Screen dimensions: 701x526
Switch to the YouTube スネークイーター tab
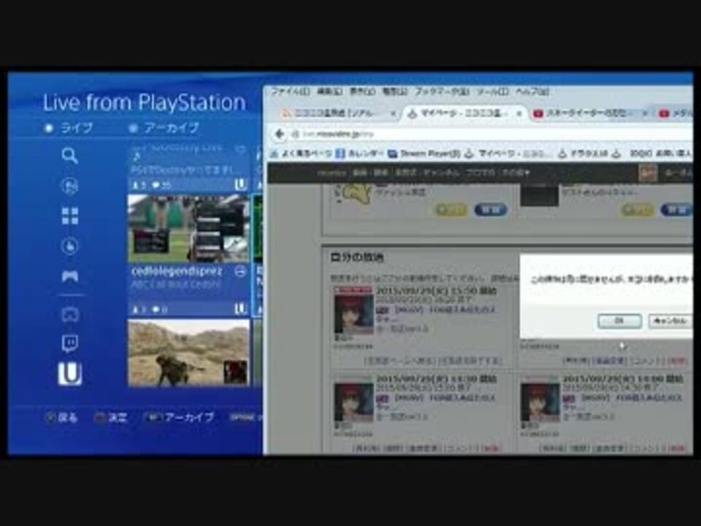pos(588,114)
